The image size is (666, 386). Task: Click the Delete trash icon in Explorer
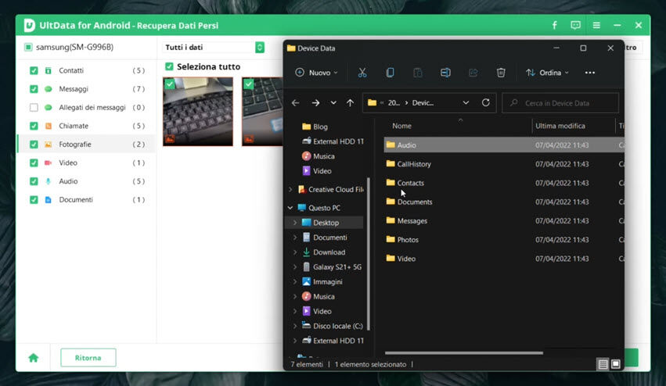coord(501,73)
